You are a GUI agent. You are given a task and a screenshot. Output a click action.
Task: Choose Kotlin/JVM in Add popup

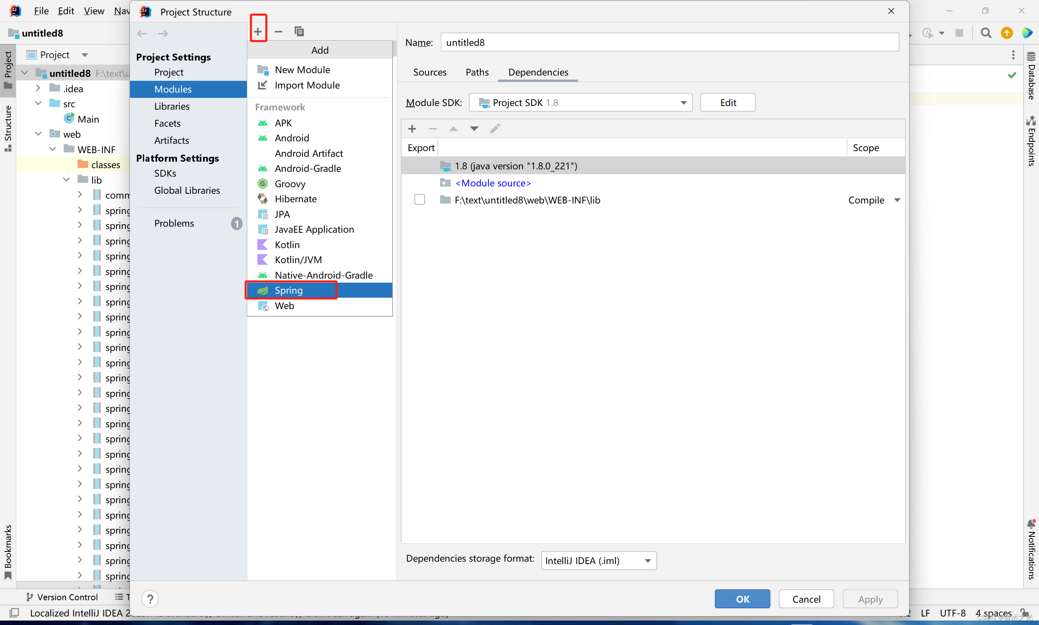tap(320, 260)
